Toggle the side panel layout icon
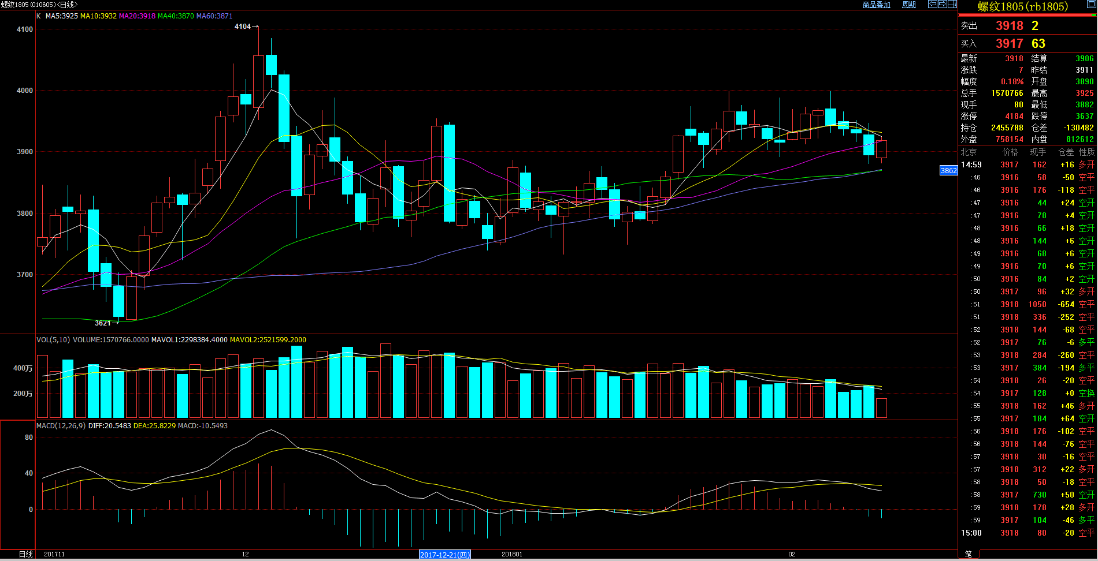 (952, 4)
